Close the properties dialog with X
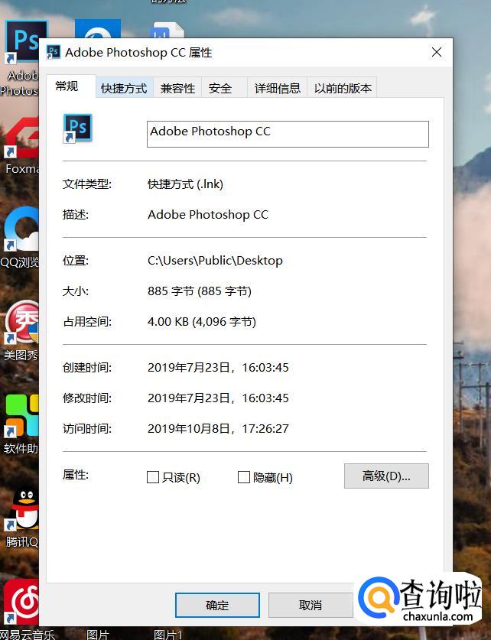 [x=437, y=52]
